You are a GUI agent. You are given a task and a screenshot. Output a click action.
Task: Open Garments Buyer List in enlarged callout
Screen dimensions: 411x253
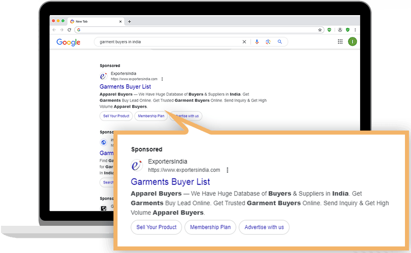(x=170, y=182)
